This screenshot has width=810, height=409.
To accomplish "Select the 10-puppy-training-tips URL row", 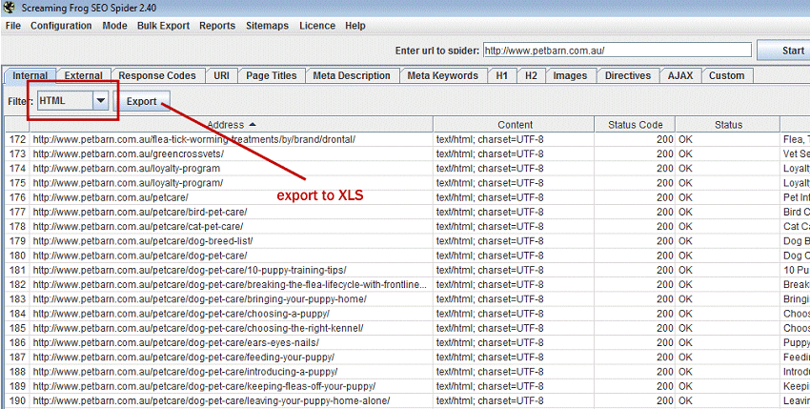I will coord(190,270).
